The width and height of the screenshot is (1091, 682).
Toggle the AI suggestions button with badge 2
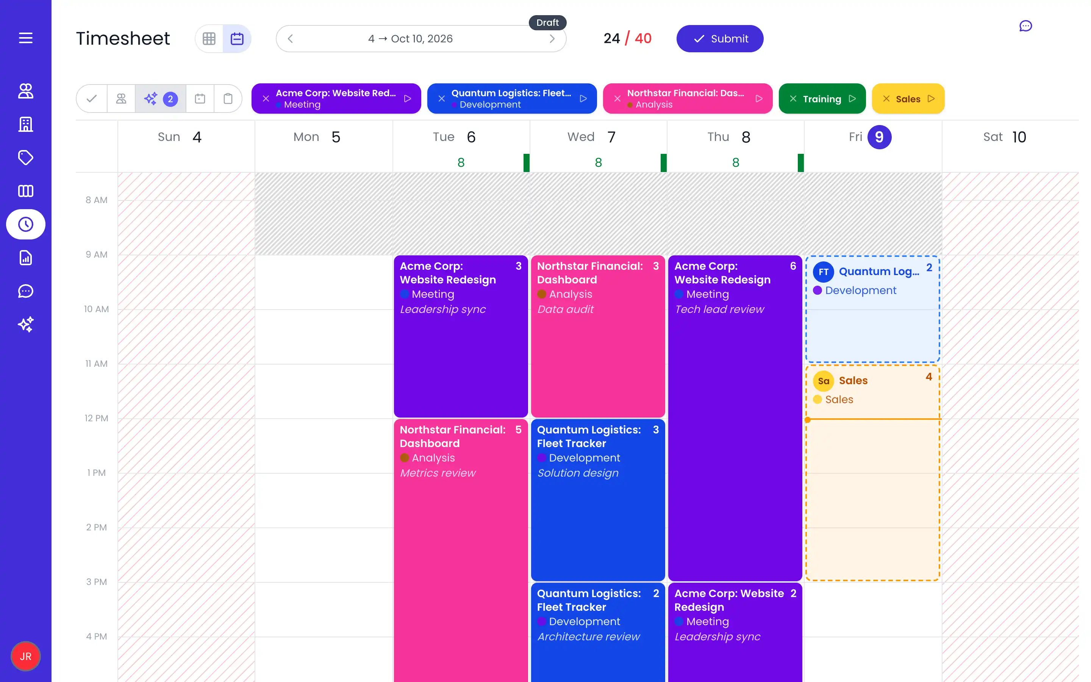[161, 99]
